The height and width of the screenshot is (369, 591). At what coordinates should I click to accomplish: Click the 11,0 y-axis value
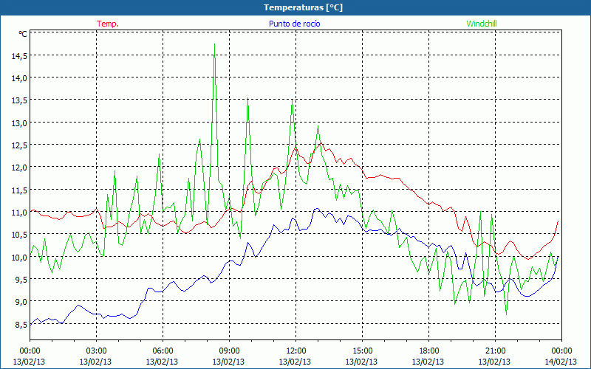19,212
